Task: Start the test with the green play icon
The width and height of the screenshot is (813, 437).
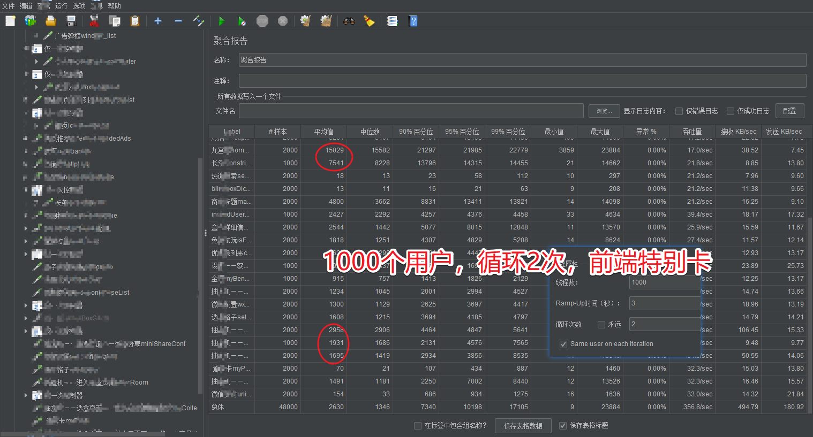Action: [222, 21]
